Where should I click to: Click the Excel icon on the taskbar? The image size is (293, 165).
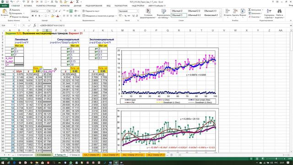tap(116, 163)
